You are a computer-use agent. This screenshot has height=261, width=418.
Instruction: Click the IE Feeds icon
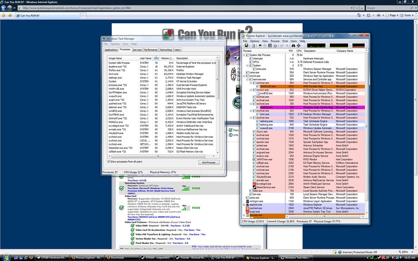coord(369,15)
